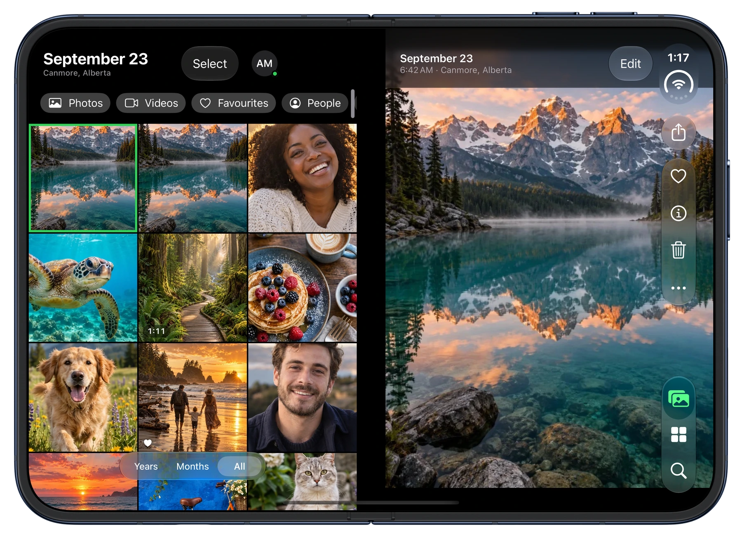The image size is (742, 539).
Task: Switch view to Years
Action: click(146, 466)
